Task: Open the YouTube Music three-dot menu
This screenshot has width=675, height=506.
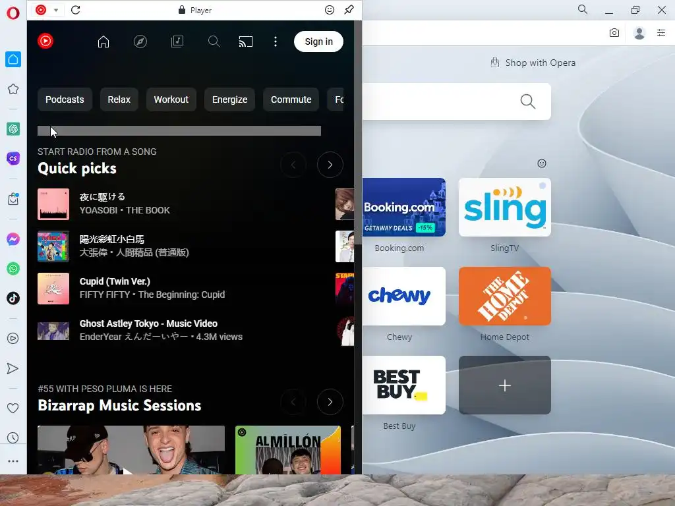Action: [276, 42]
